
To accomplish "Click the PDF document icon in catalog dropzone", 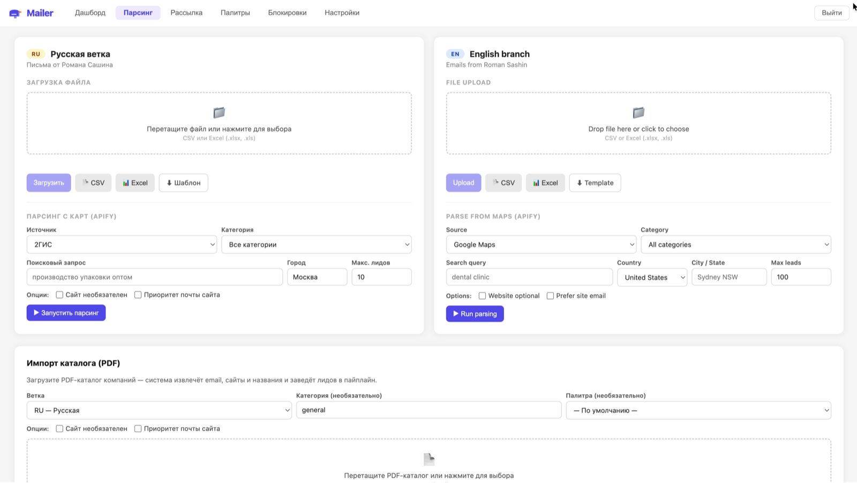I will point(429,459).
